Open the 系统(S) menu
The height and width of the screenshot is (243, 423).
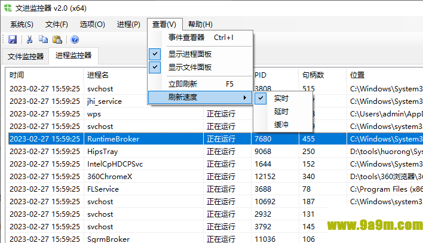22,24
